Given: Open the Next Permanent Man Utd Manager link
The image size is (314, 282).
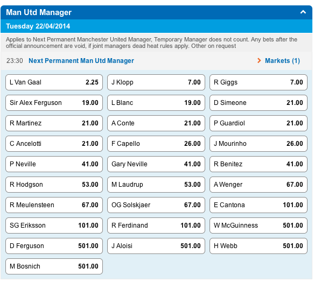Looking at the screenshot, I should [x=81, y=61].
